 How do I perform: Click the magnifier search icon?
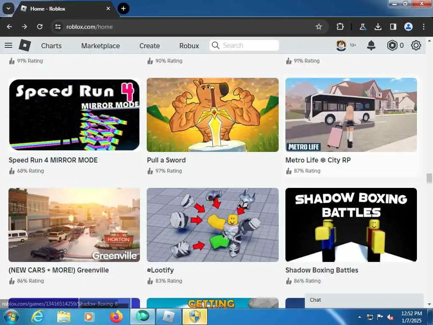click(215, 45)
